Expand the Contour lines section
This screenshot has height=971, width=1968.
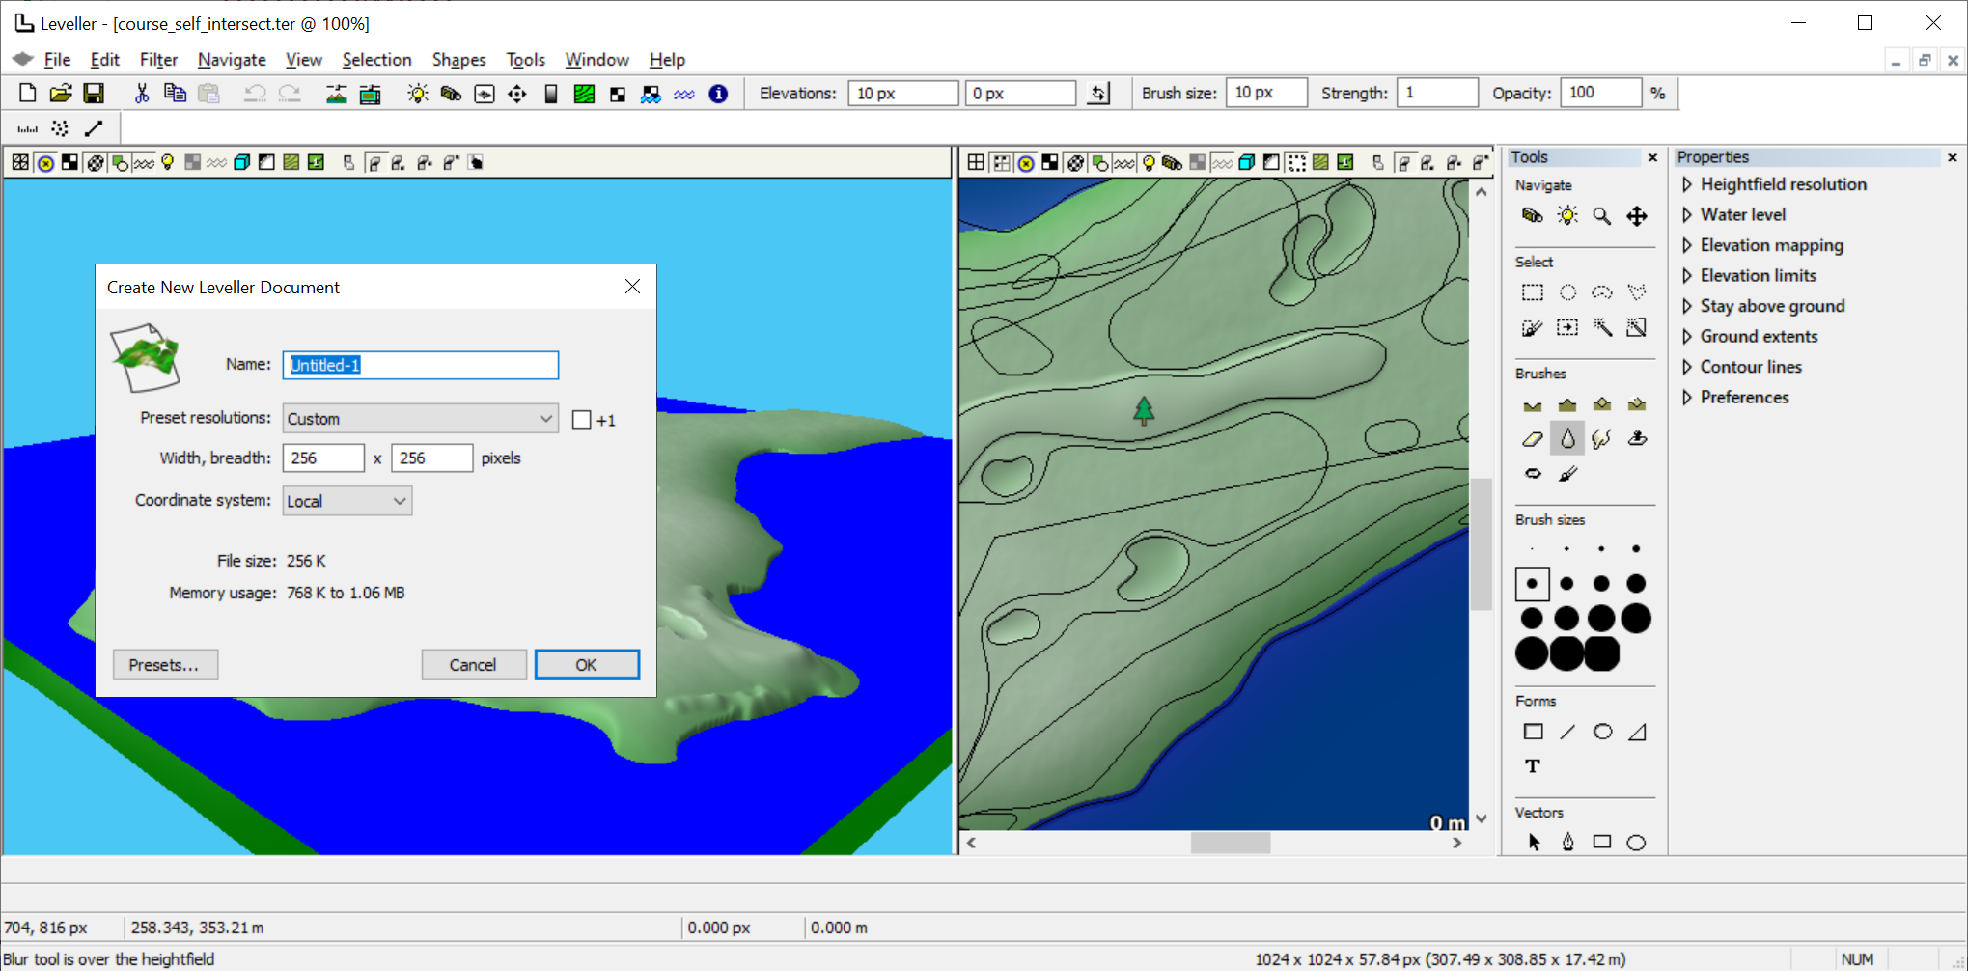point(1687,367)
